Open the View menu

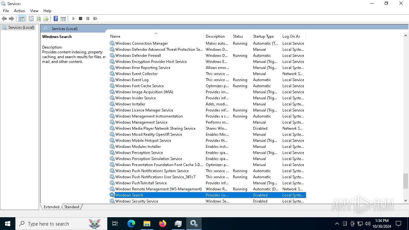tap(34, 11)
